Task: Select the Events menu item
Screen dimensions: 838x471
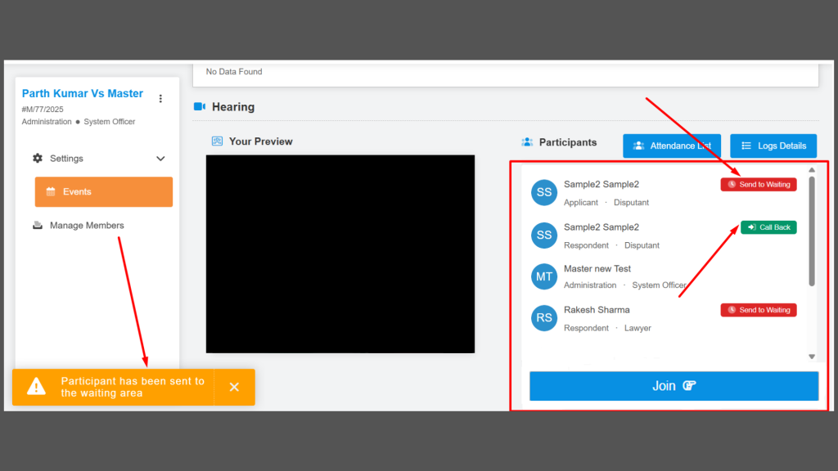Action: (x=104, y=192)
